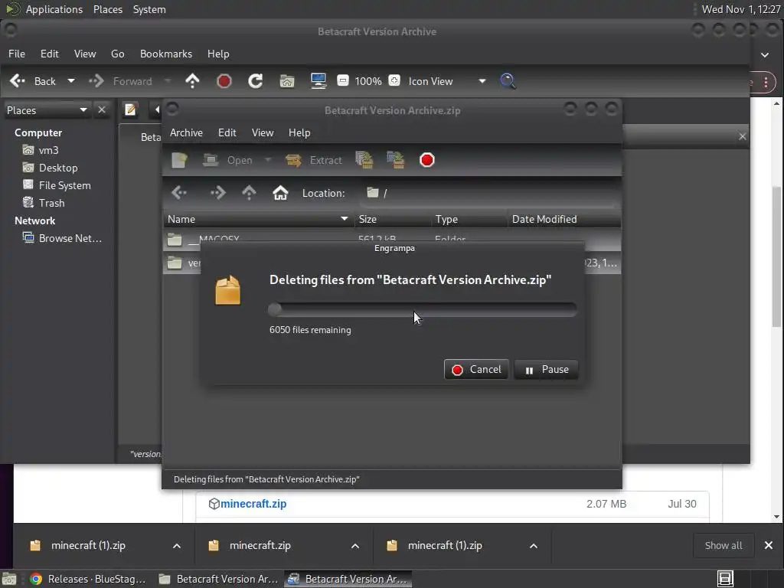Image resolution: width=784 pixels, height=588 pixels.
Task: Open the Applications menu in top panel
Action: click(54, 9)
